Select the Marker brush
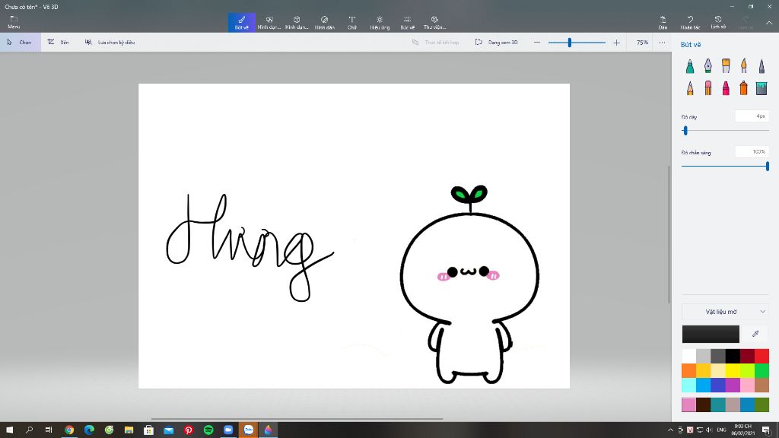 tap(690, 66)
